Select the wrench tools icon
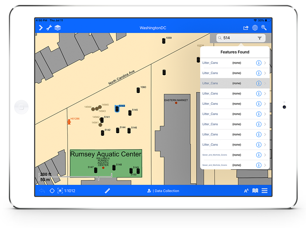 (x=49, y=28)
